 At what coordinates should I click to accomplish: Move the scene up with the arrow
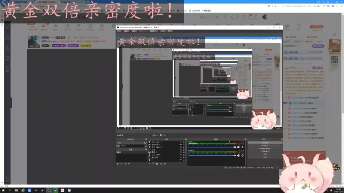pyautogui.click(x=126, y=164)
